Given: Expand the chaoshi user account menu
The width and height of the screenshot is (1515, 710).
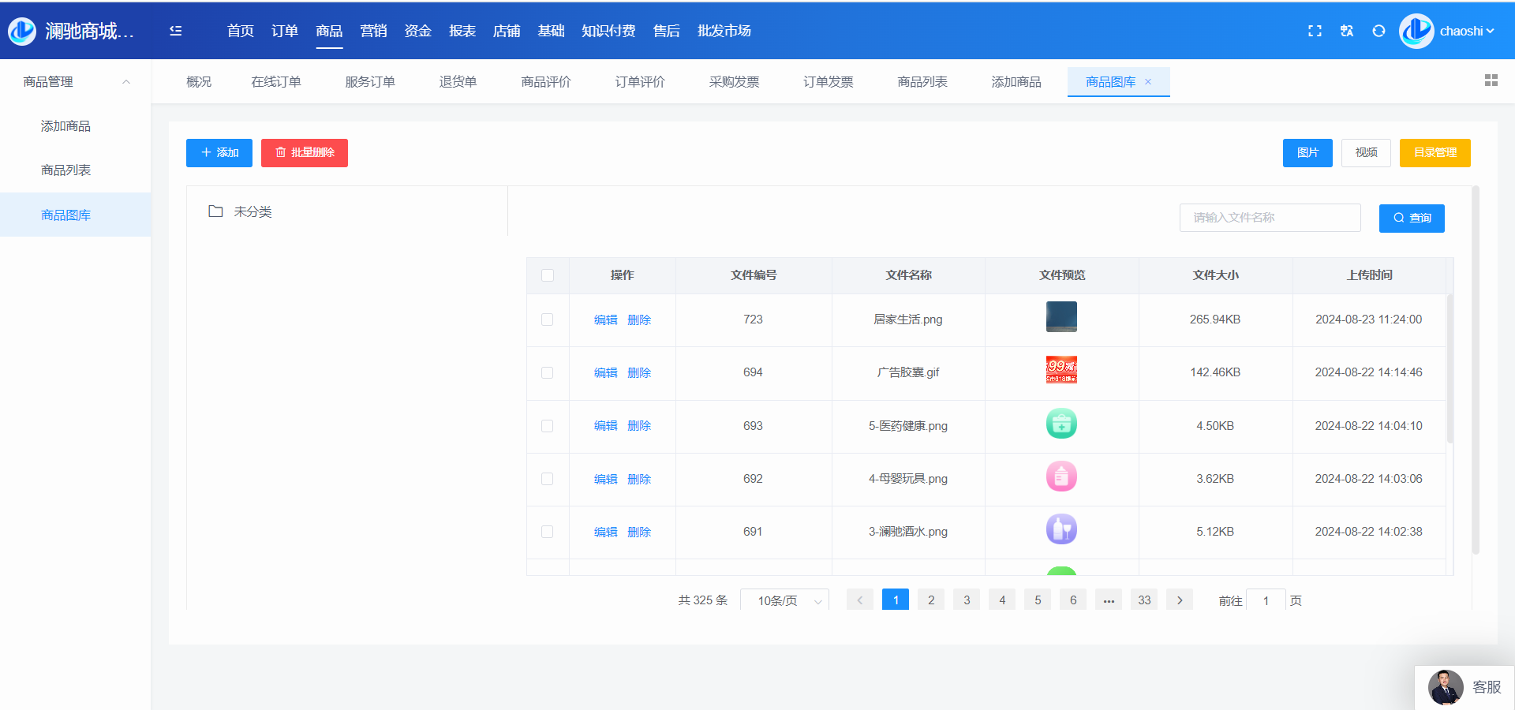Looking at the screenshot, I should 1466,32.
